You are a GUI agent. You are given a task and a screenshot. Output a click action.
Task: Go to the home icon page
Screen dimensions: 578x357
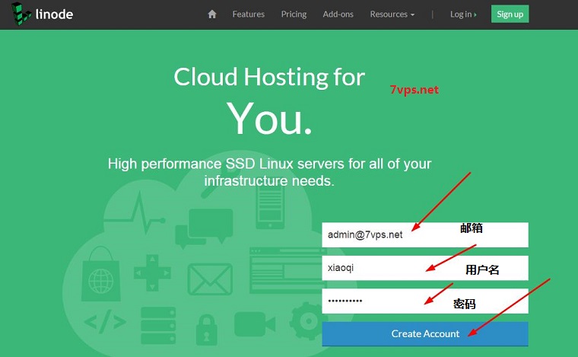coord(212,14)
